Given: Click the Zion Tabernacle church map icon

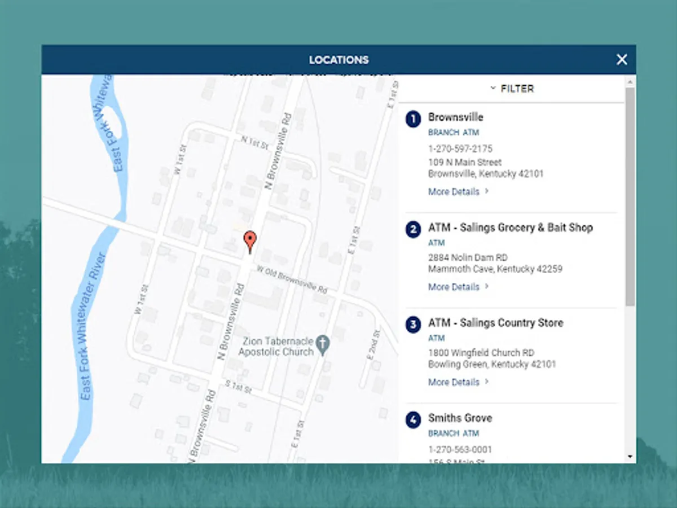Looking at the screenshot, I should point(323,346).
